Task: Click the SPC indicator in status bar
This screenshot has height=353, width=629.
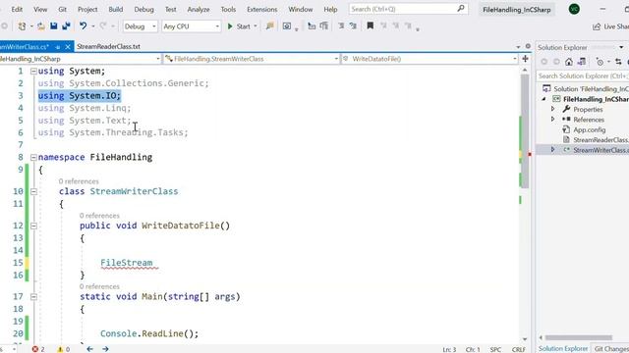Action: [x=495, y=349]
